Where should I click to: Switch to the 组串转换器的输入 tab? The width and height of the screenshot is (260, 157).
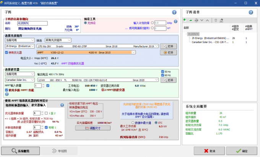(x=17, y=105)
